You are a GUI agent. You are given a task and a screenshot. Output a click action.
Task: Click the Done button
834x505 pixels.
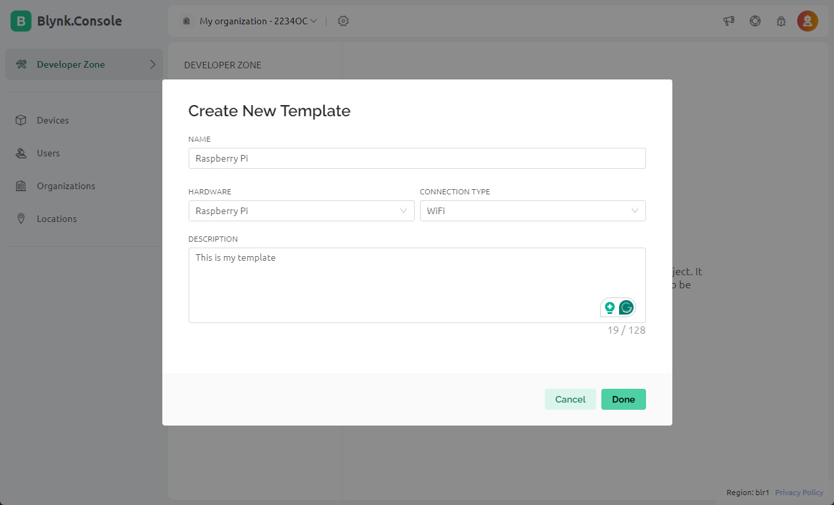click(624, 399)
